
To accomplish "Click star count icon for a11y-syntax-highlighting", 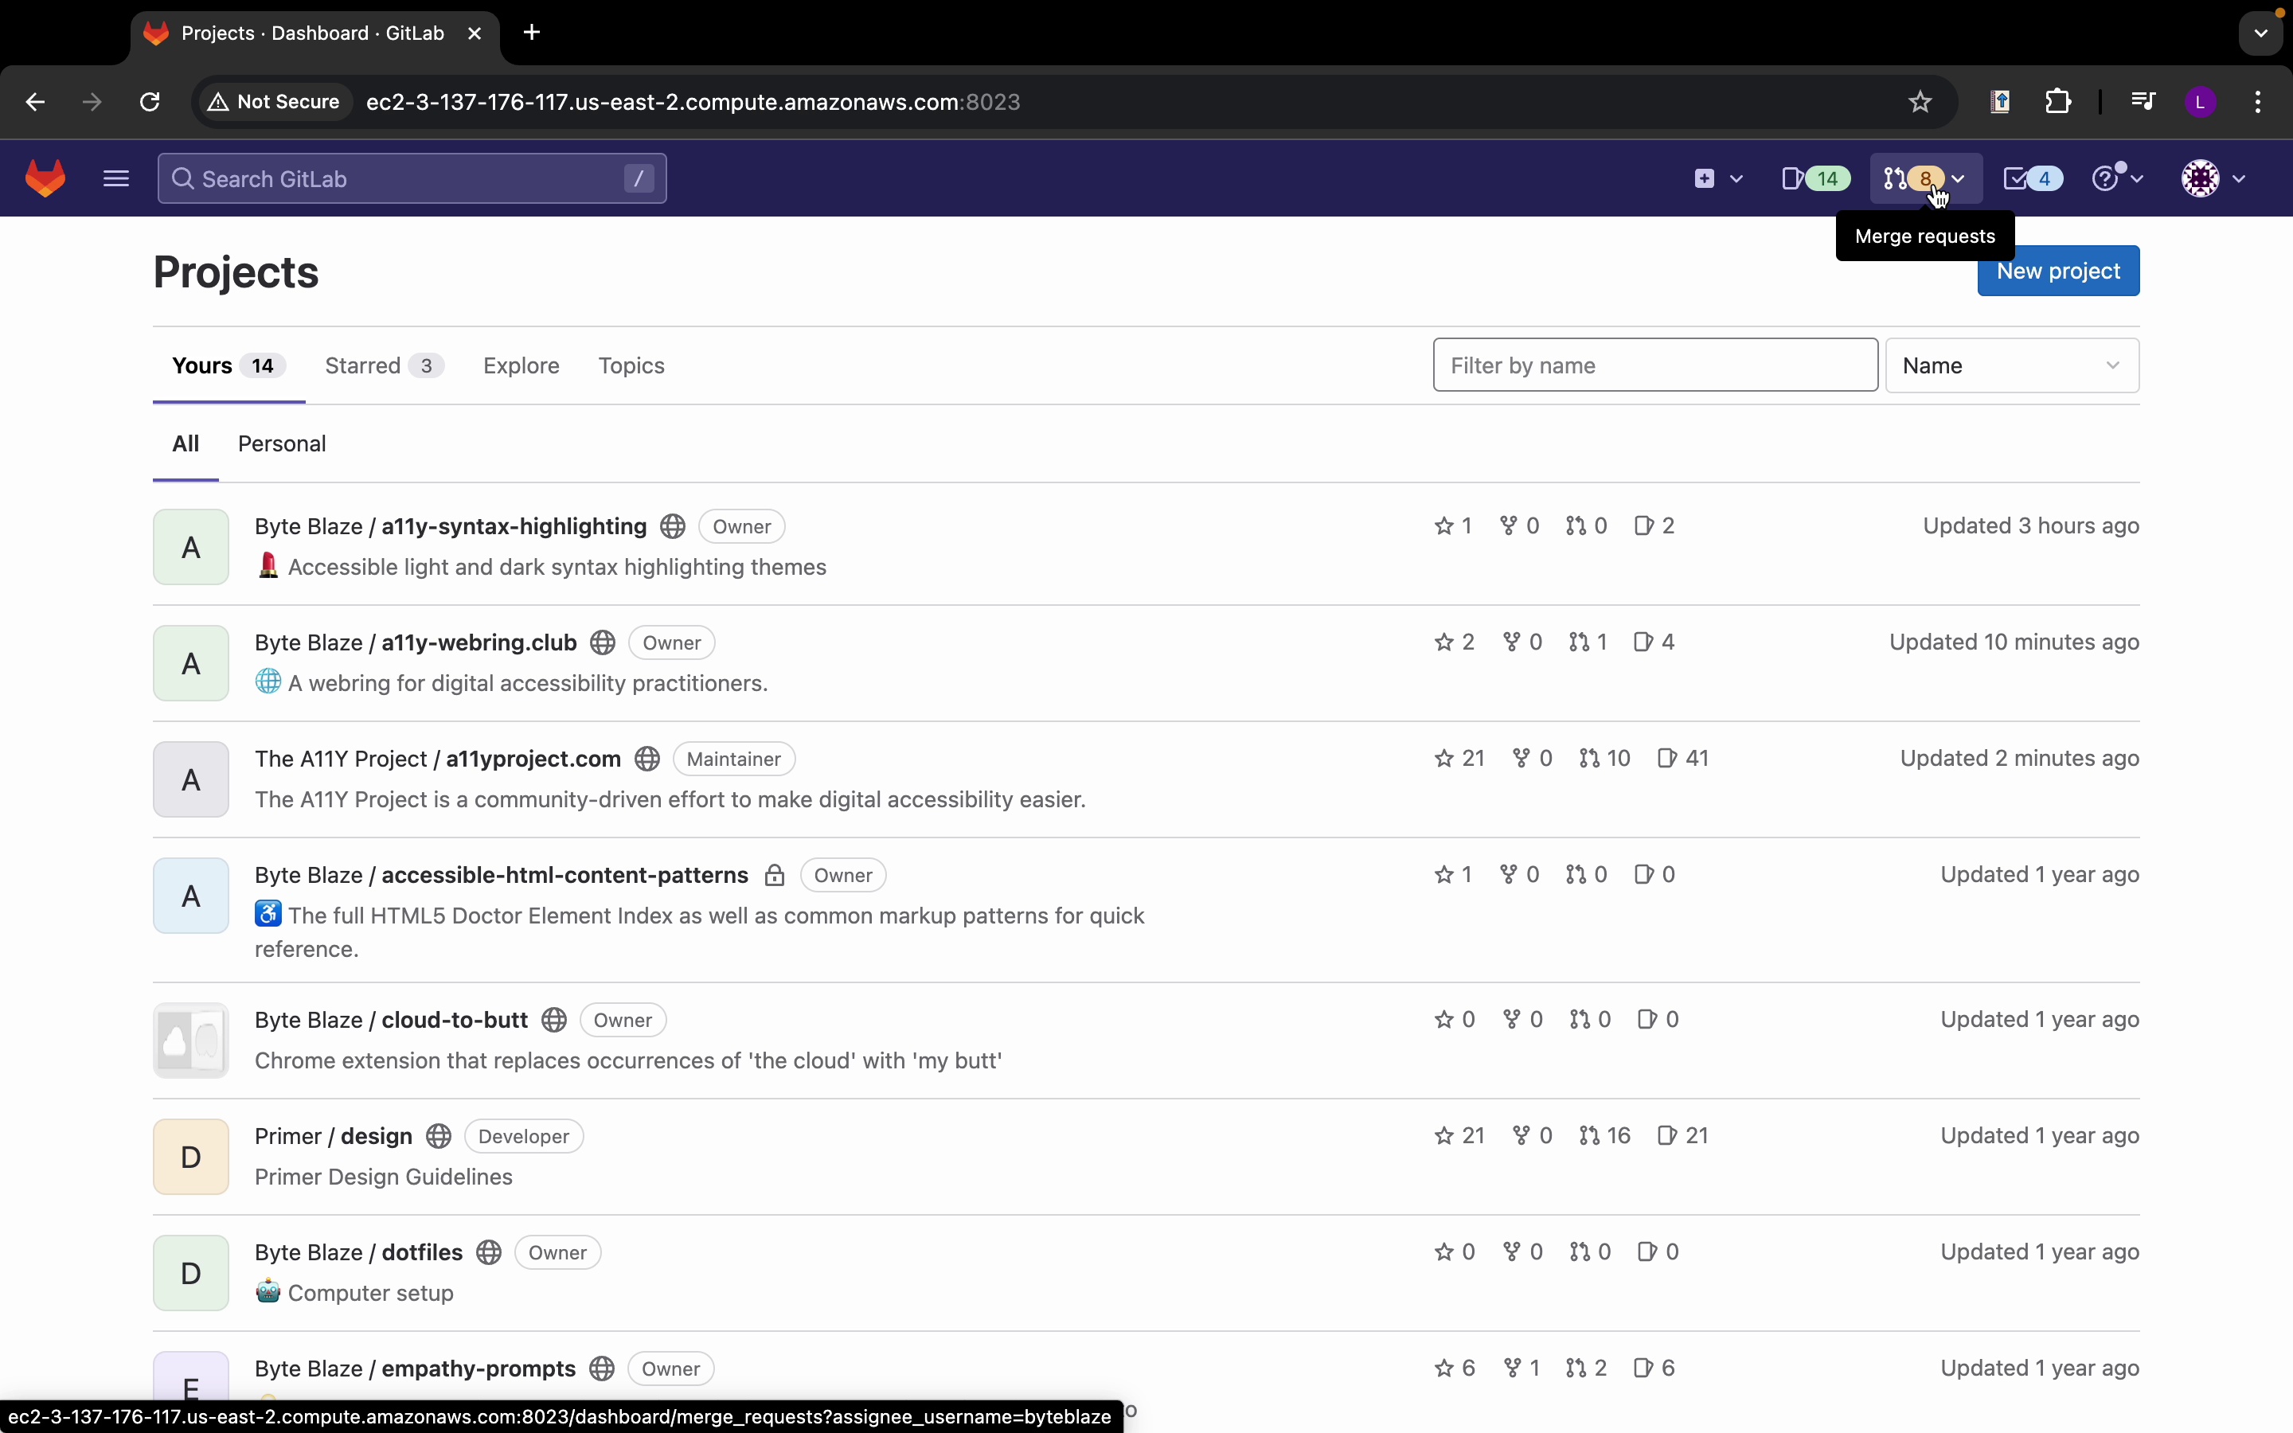I will [x=1452, y=526].
